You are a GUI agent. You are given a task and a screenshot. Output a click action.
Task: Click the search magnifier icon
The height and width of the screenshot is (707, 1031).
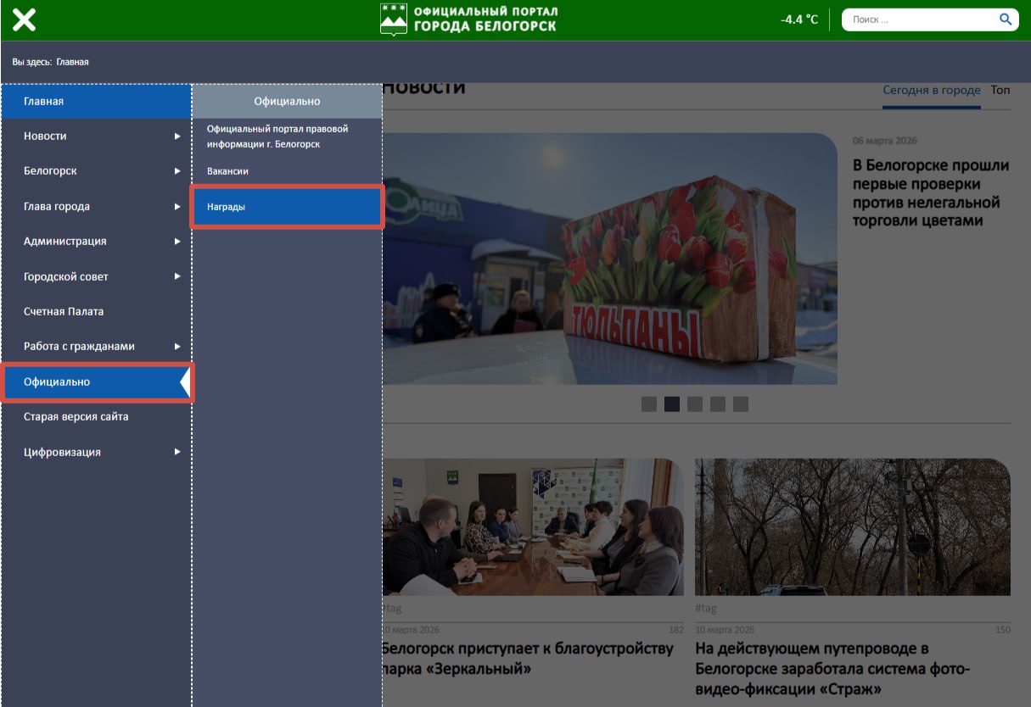1005,19
